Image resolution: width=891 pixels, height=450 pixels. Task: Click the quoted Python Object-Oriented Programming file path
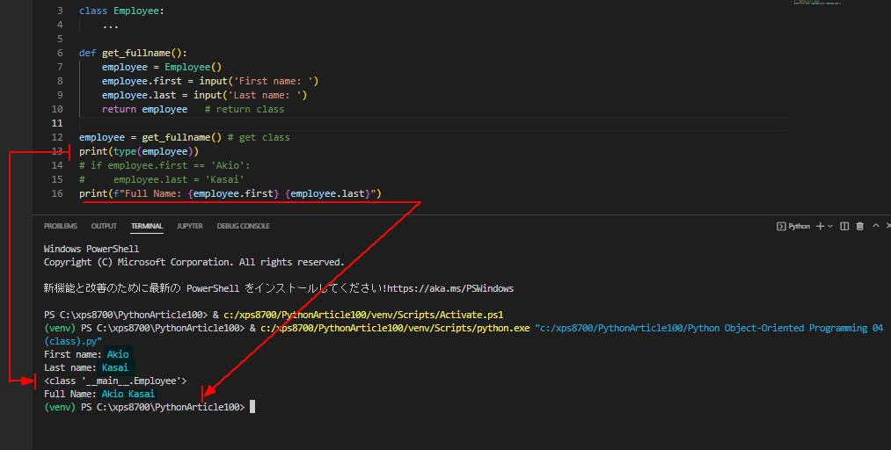pos(709,328)
